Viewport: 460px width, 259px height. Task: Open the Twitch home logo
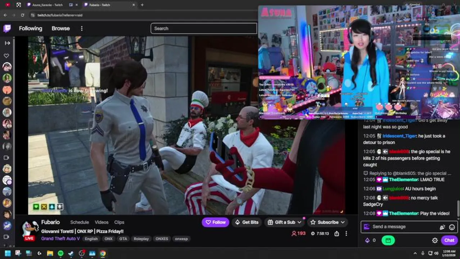pyautogui.click(x=7, y=28)
